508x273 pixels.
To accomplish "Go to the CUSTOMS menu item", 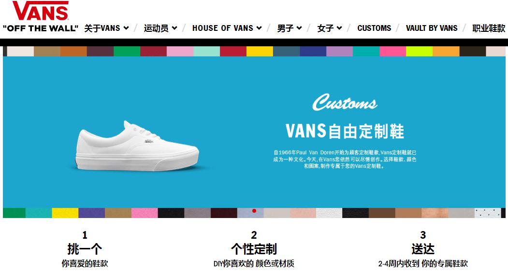I will click(x=374, y=28).
